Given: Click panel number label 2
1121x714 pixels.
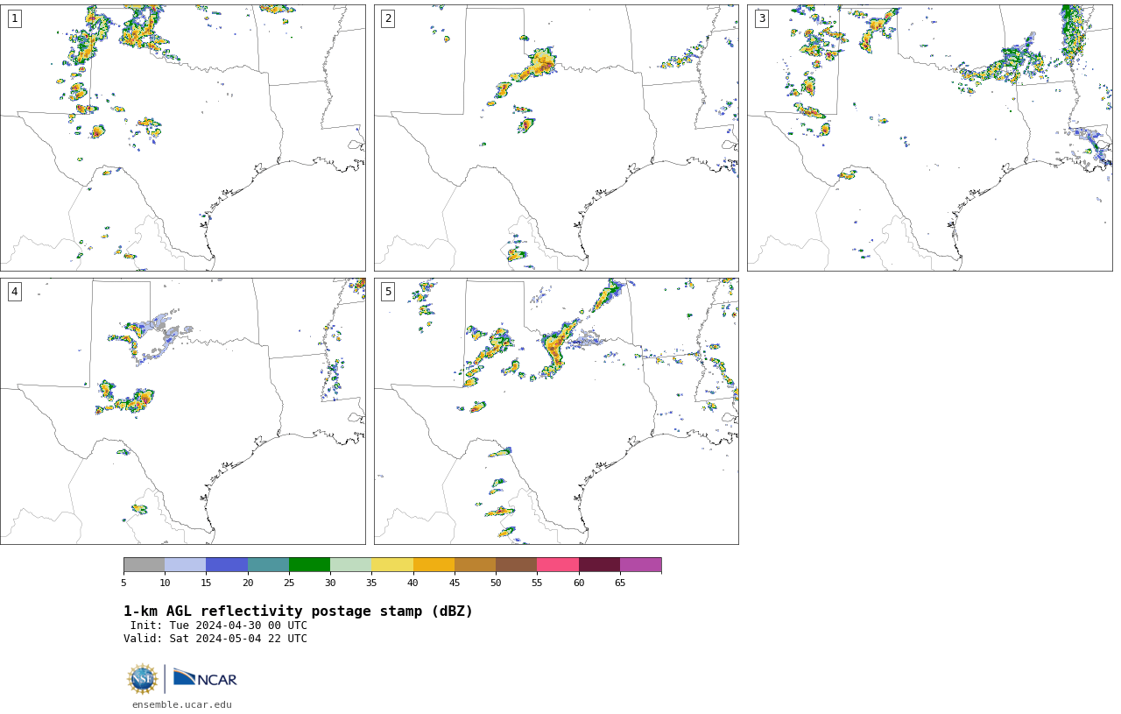Looking at the screenshot, I should 388,18.
